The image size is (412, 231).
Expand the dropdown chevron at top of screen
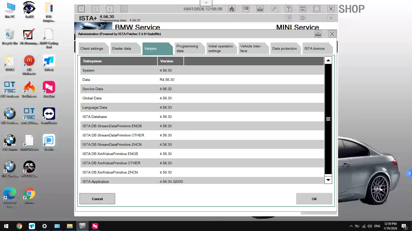point(206,3)
